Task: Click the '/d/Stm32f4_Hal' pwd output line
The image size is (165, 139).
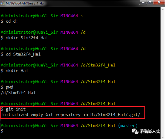Action: tap(18, 93)
